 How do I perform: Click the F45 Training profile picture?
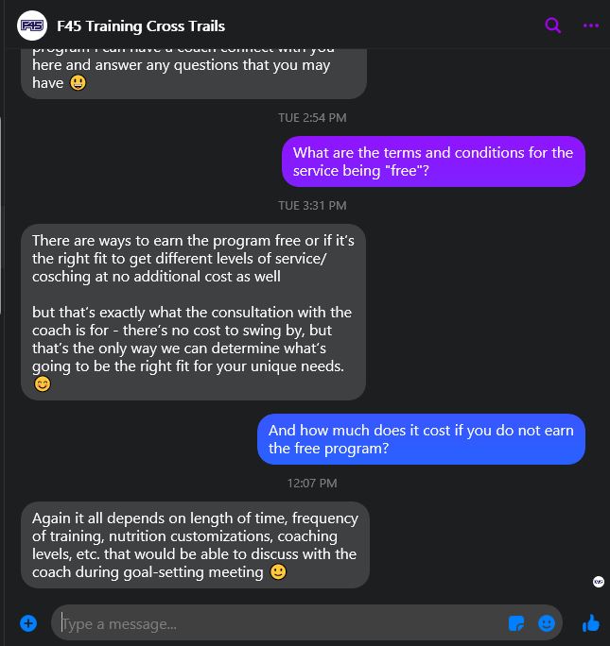pos(33,25)
